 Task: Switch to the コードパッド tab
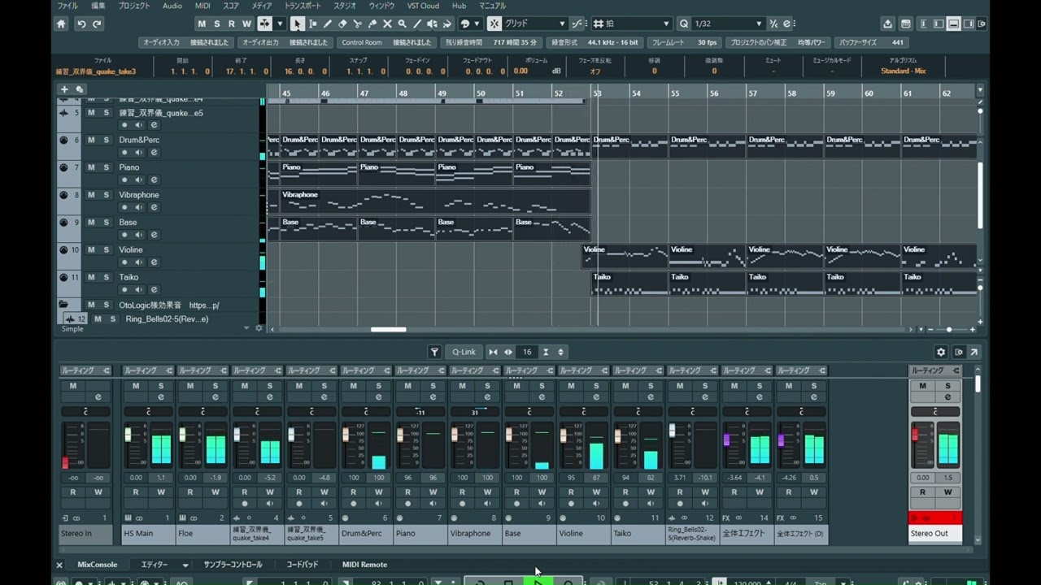point(302,565)
